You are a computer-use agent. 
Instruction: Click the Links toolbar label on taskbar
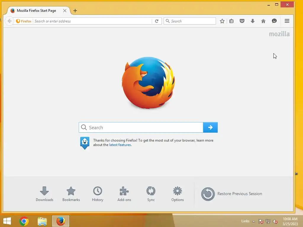(x=245, y=221)
